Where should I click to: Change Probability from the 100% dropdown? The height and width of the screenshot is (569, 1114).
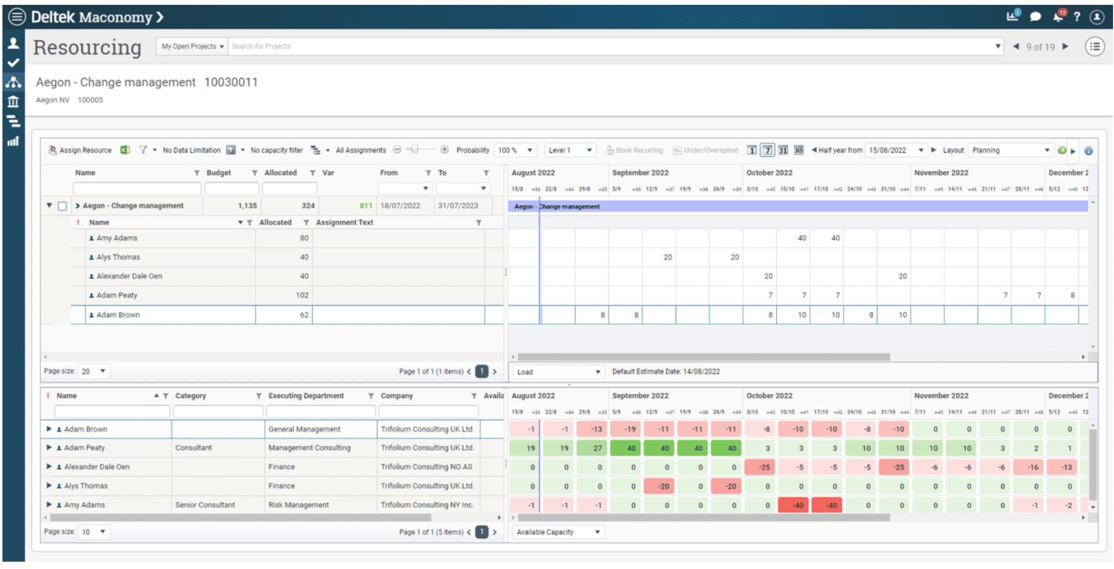(x=515, y=150)
